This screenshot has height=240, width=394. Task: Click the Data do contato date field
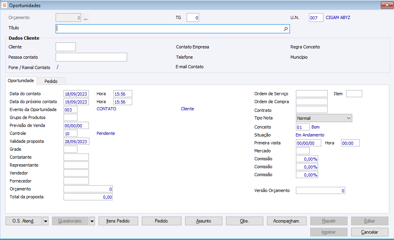pos(76,94)
